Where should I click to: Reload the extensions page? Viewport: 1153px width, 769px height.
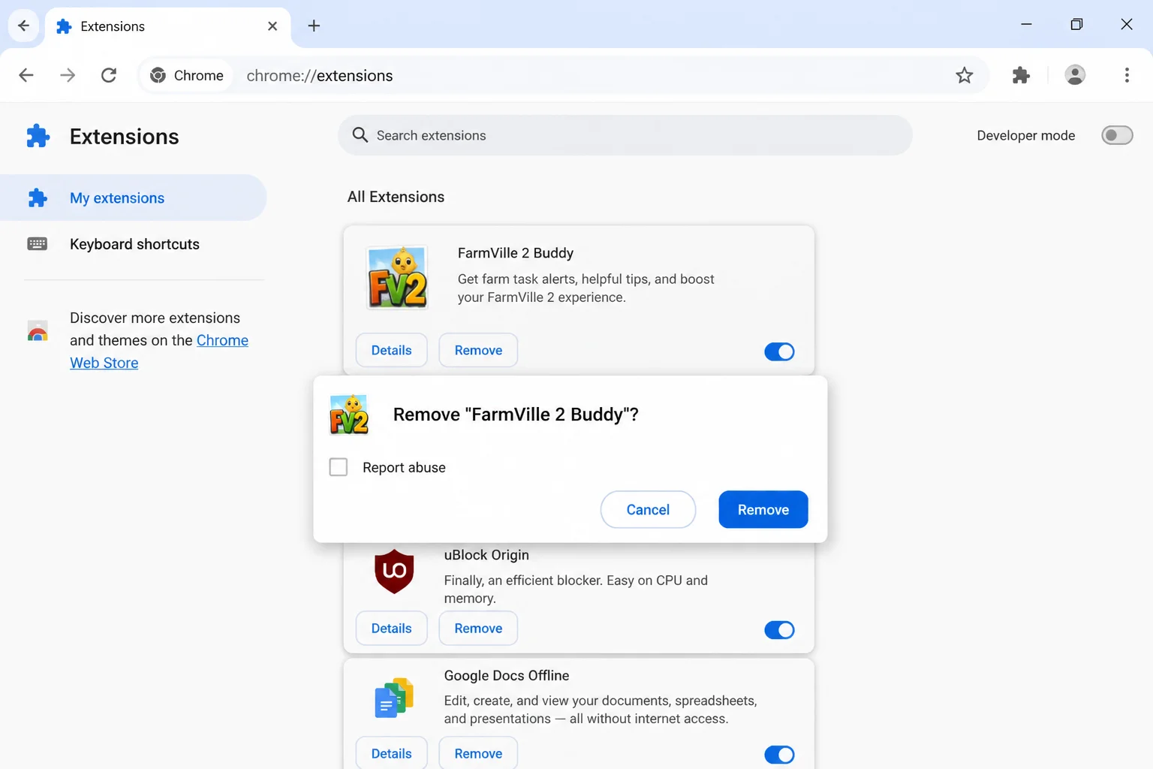pos(109,75)
